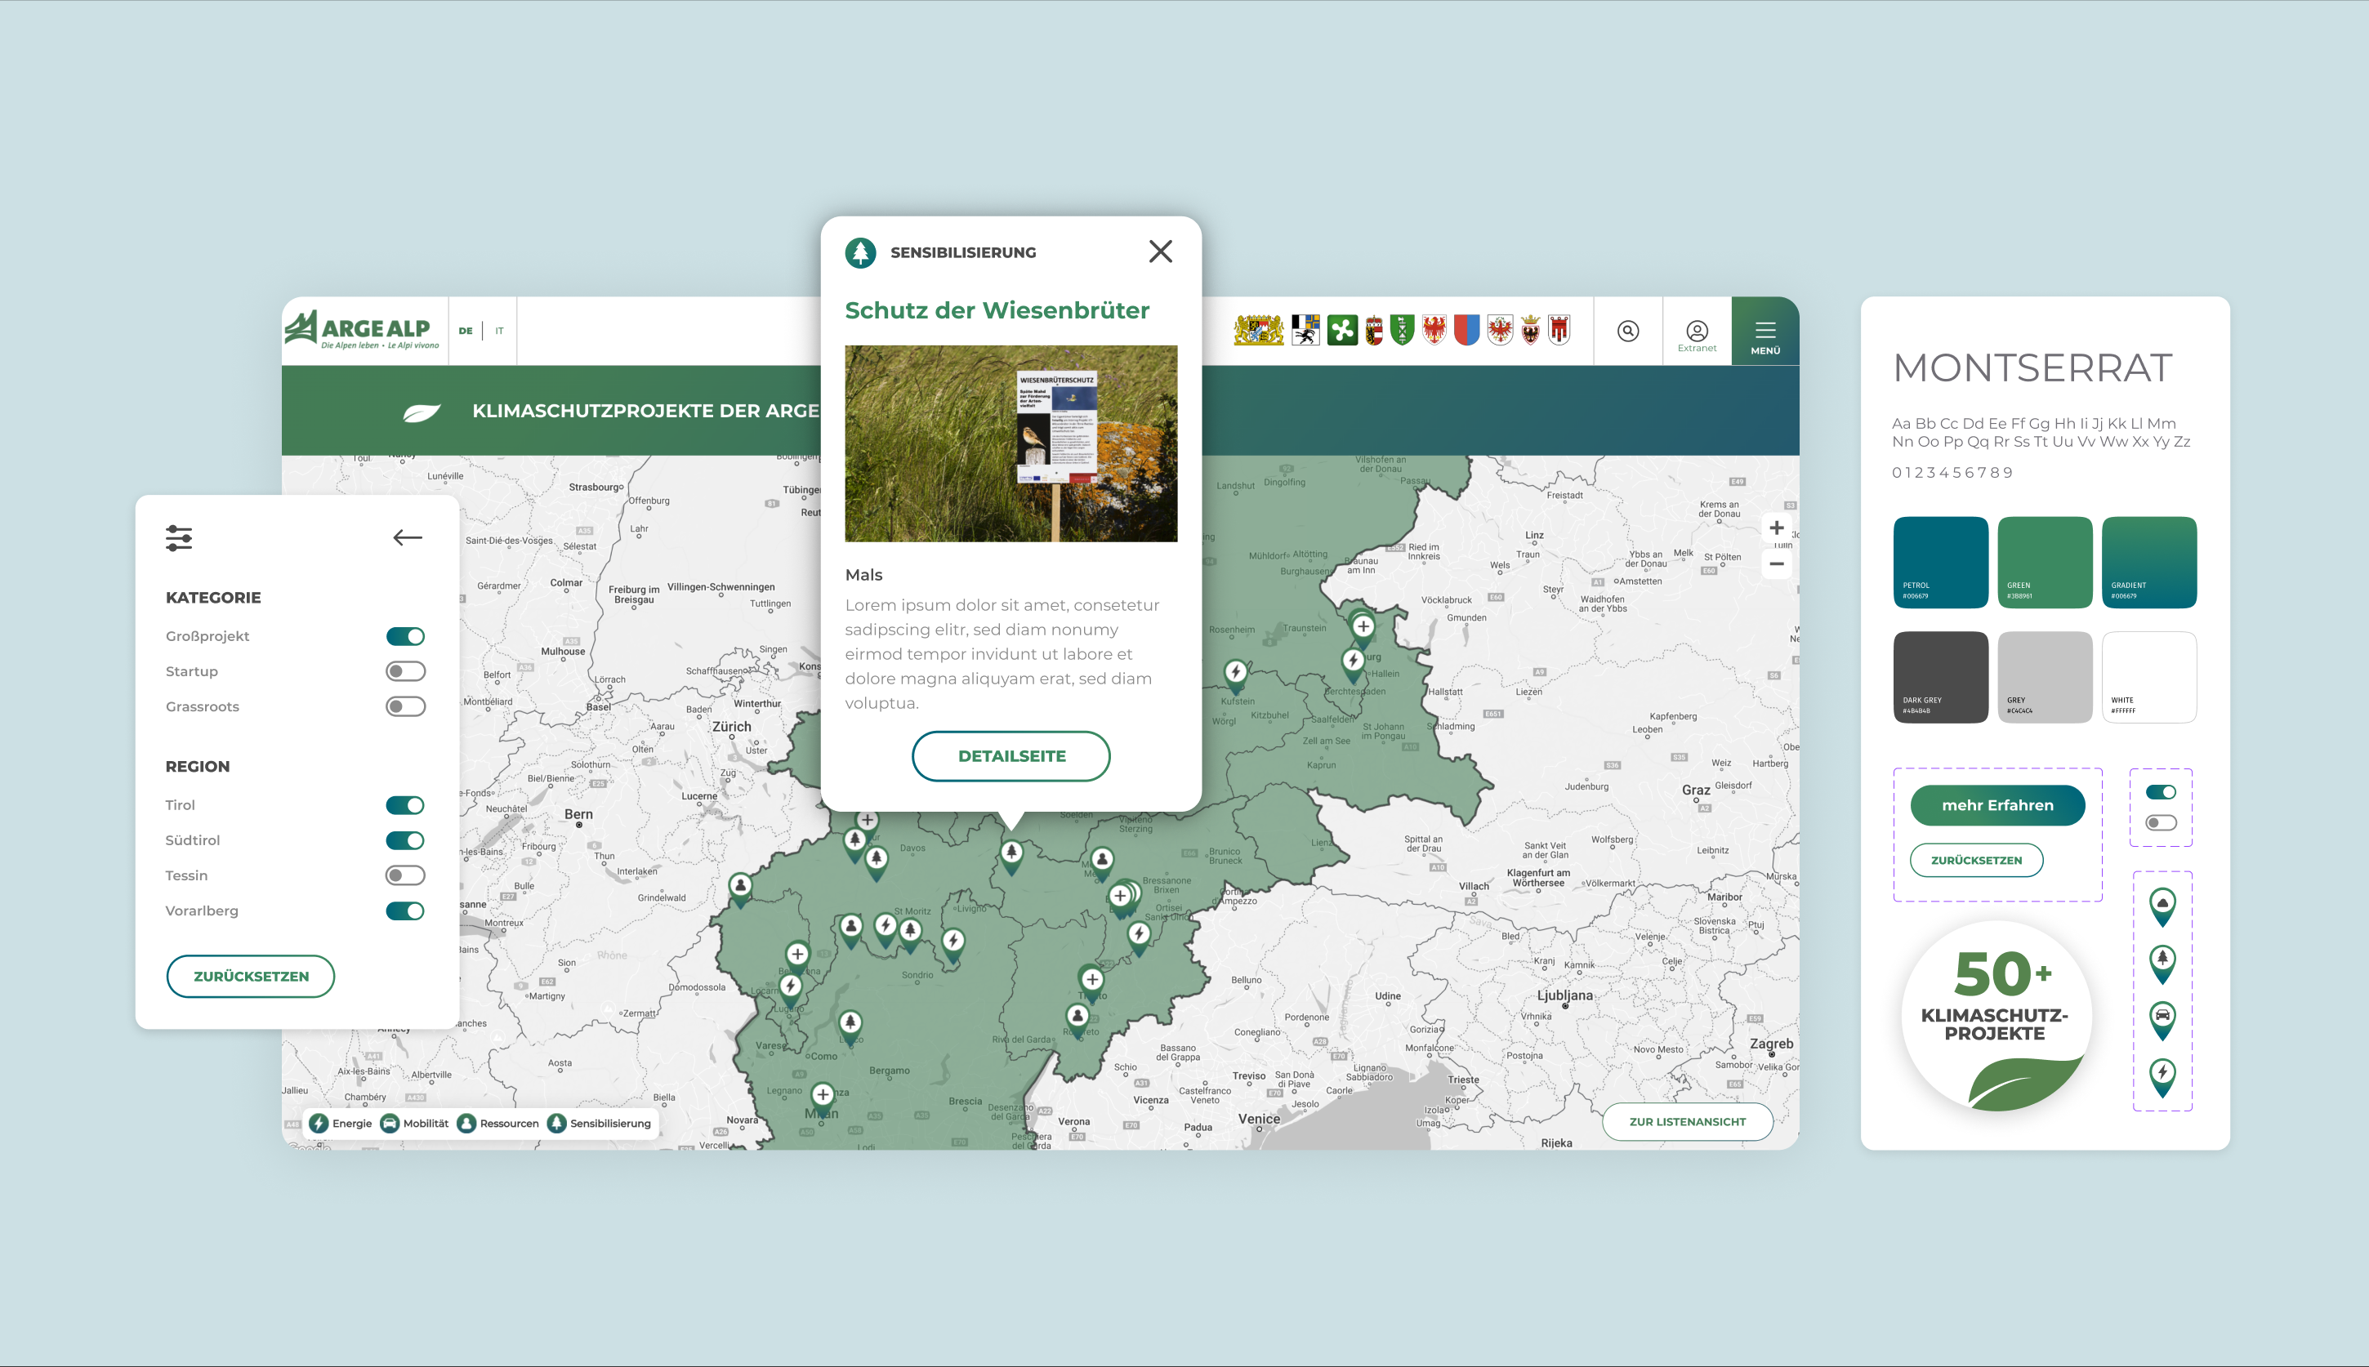Click ZURÜCKSETZEN in the filter panel
This screenshot has height=1367, width=2369.
pyautogui.click(x=251, y=977)
